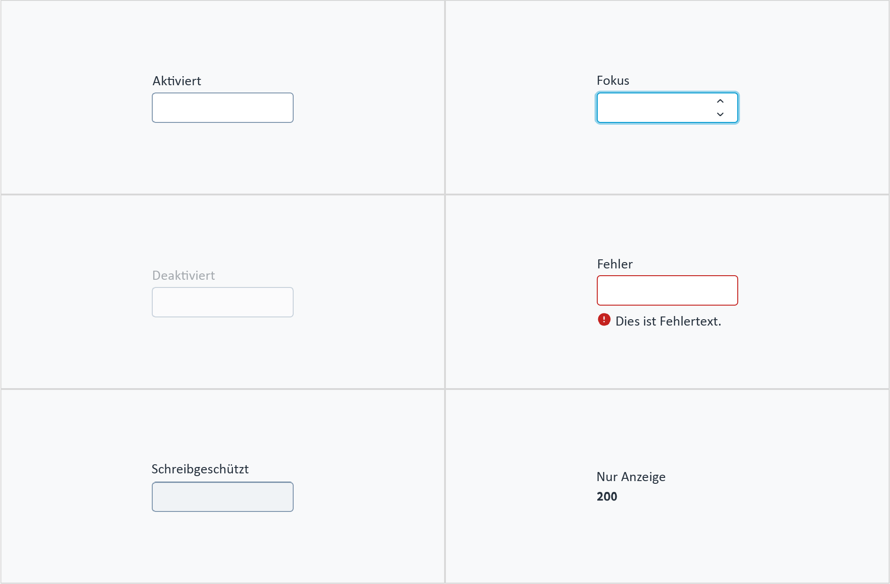This screenshot has width=890, height=584.
Task: Click the empty space beneath the Fehlertext message
Action: (667, 358)
